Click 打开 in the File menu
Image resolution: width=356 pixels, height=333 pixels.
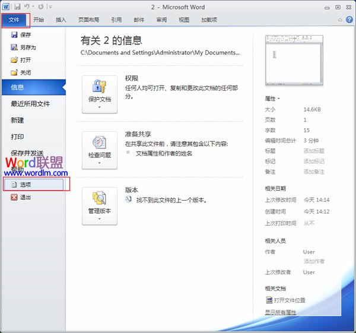click(26, 60)
